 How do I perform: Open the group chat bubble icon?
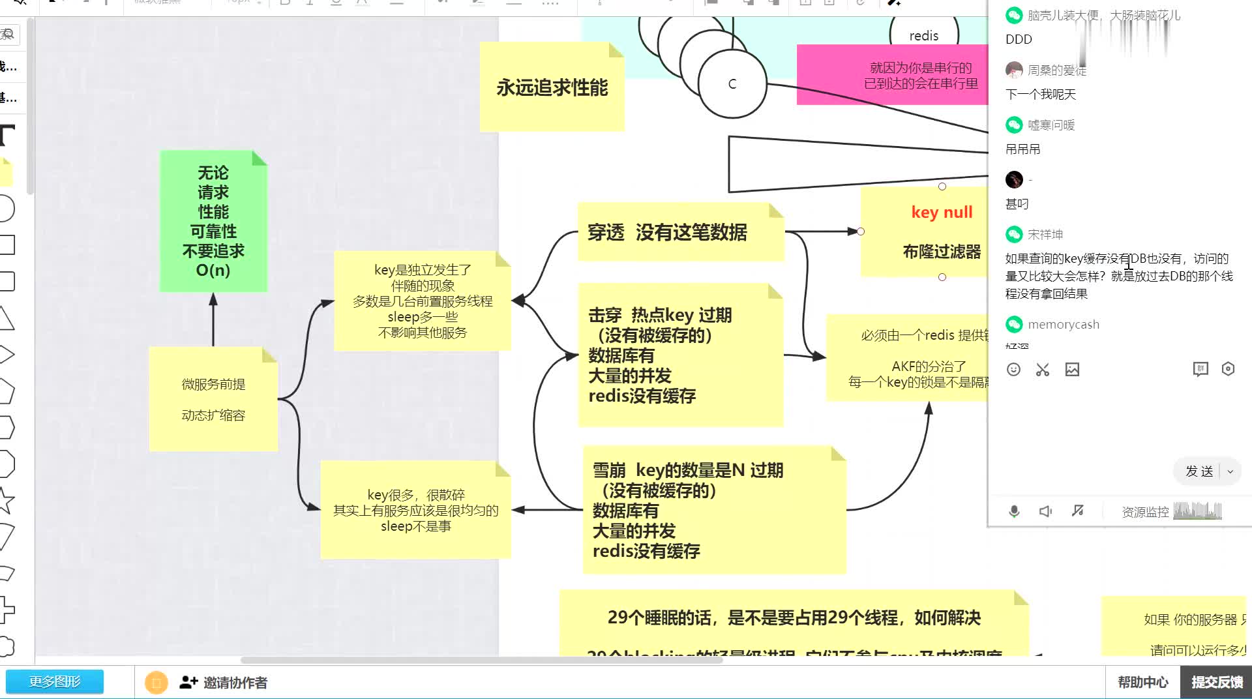[x=1200, y=370]
